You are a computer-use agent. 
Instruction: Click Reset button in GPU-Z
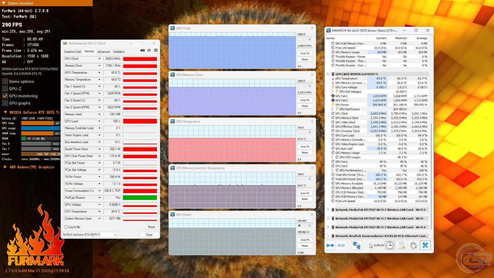(151, 227)
